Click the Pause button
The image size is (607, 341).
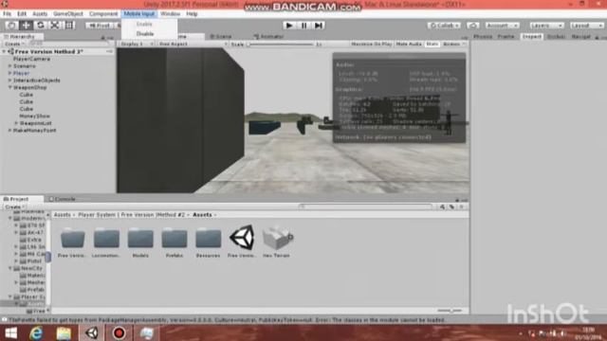coord(303,26)
